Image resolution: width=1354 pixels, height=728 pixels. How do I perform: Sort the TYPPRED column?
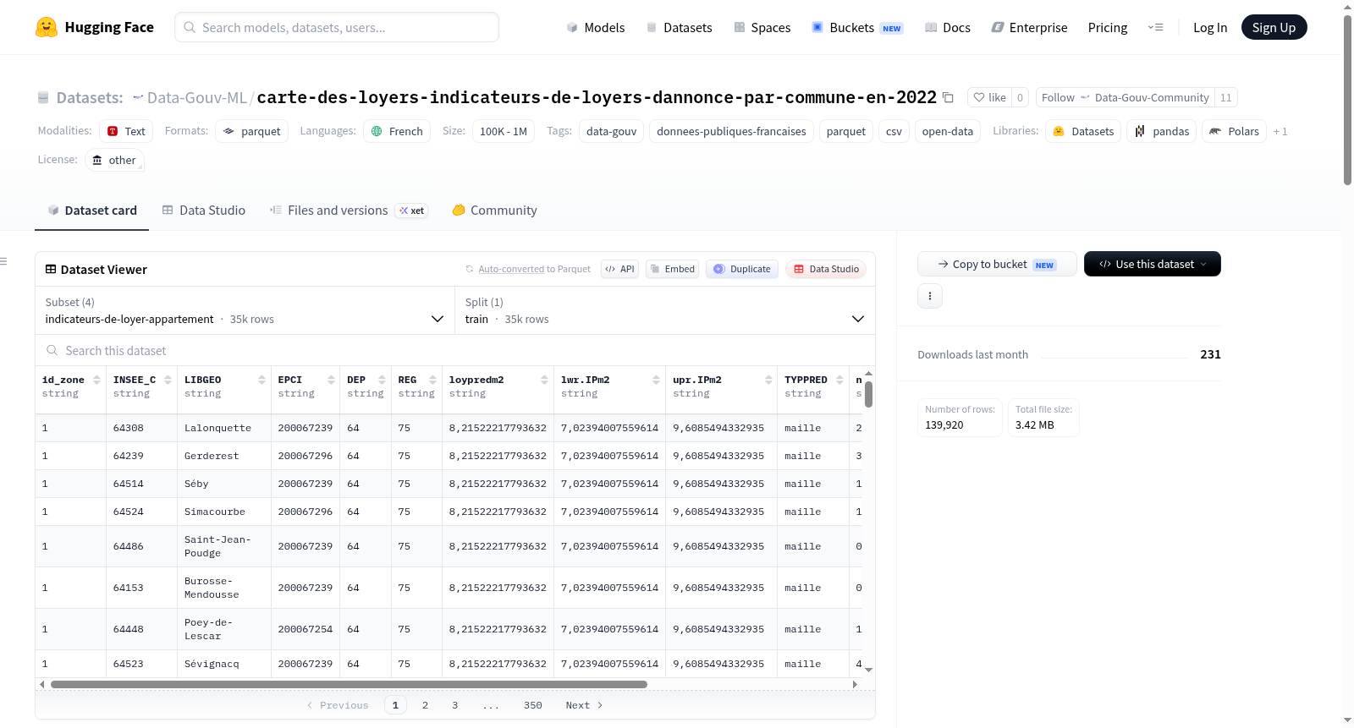point(839,380)
